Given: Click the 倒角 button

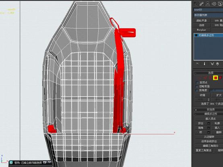Looking at the screenshot, I should (200, 128).
